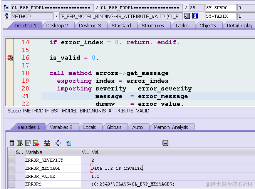
Task: Open the Memory Analysis tab
Action: tap(171, 127)
